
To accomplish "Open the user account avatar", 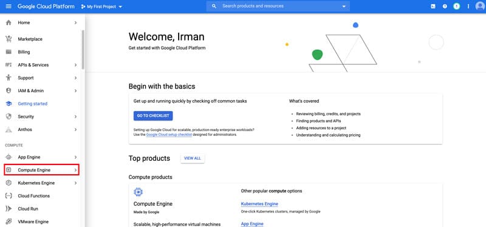I will (480, 6).
